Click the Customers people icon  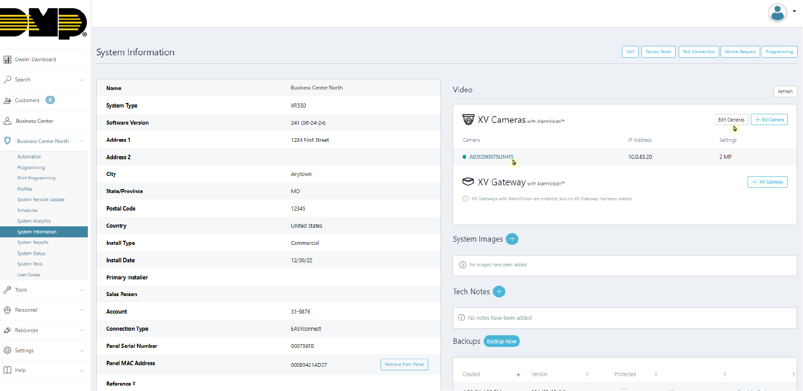tap(7, 100)
